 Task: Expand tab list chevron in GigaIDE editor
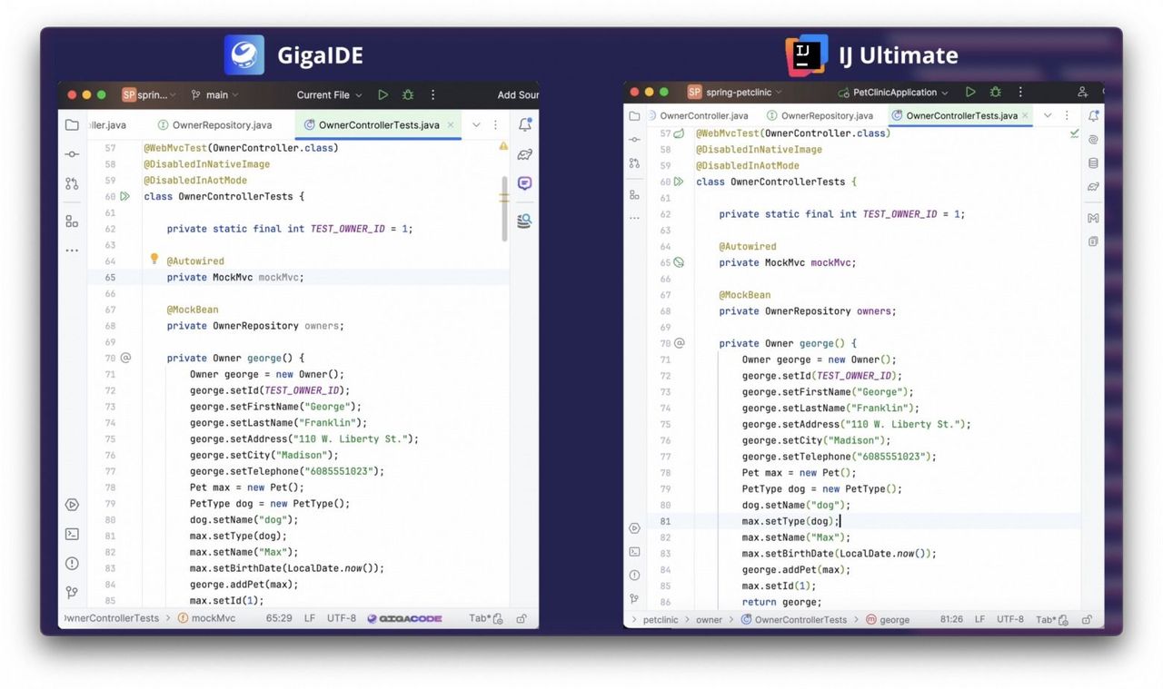pyautogui.click(x=475, y=124)
